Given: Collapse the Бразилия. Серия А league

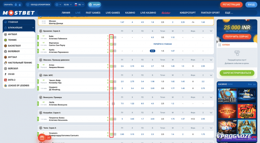Looking at the screenshot, I should [x=211, y=31].
